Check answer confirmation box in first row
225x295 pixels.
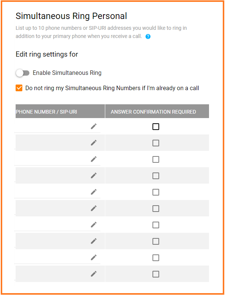point(156,127)
